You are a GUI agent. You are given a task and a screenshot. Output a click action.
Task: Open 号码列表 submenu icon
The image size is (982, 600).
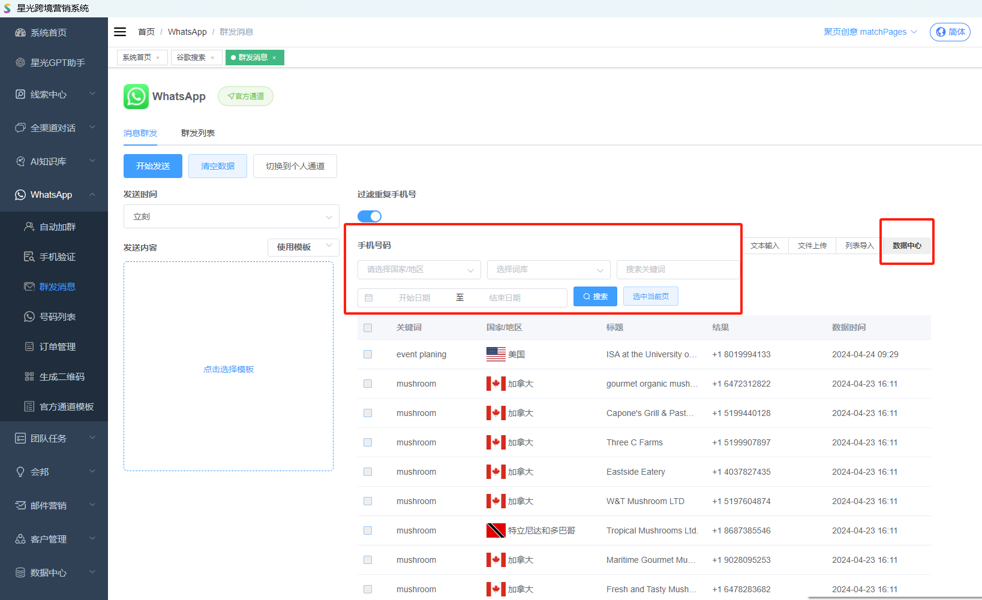(29, 316)
